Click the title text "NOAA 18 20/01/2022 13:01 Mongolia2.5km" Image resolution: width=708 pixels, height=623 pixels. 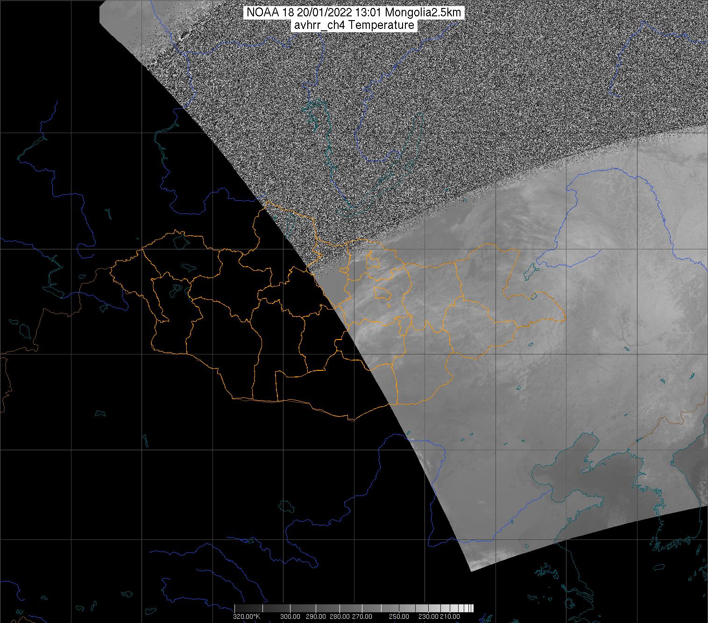click(354, 13)
